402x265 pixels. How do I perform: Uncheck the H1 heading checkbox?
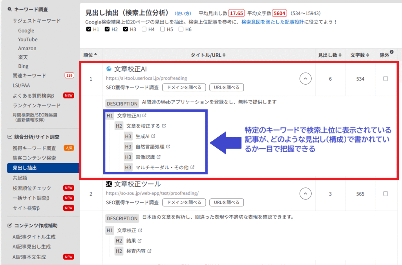coord(88,29)
